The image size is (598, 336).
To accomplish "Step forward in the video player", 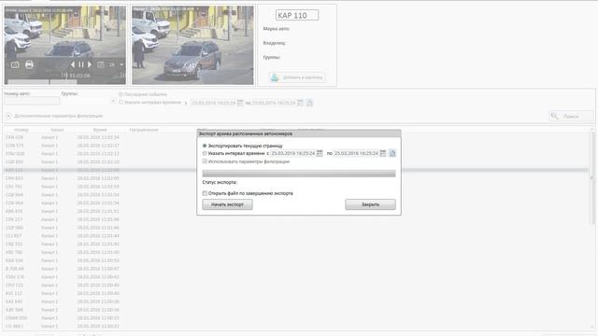I will (x=90, y=64).
